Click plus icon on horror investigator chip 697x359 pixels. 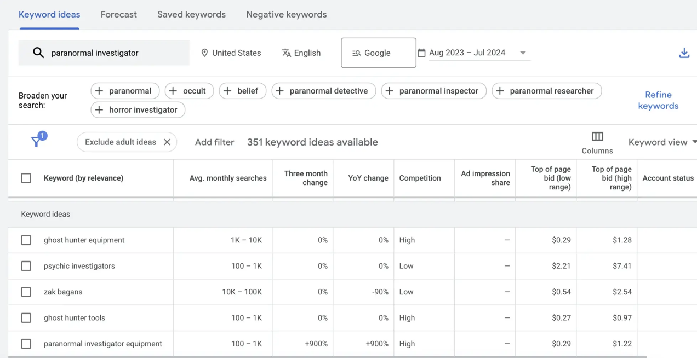(x=99, y=110)
